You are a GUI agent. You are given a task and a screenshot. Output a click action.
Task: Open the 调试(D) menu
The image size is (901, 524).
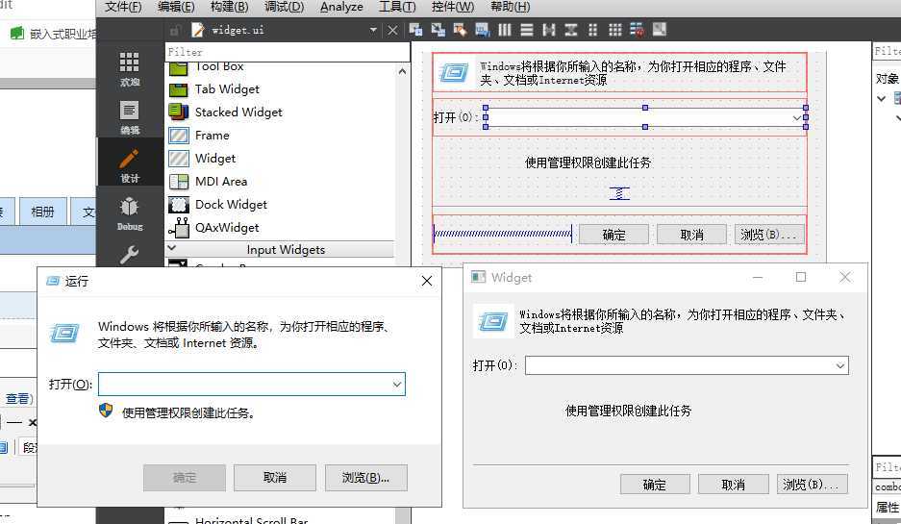pyautogui.click(x=284, y=7)
